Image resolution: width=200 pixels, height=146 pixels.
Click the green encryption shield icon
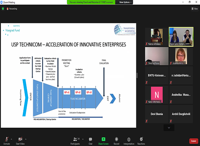point(3,9)
